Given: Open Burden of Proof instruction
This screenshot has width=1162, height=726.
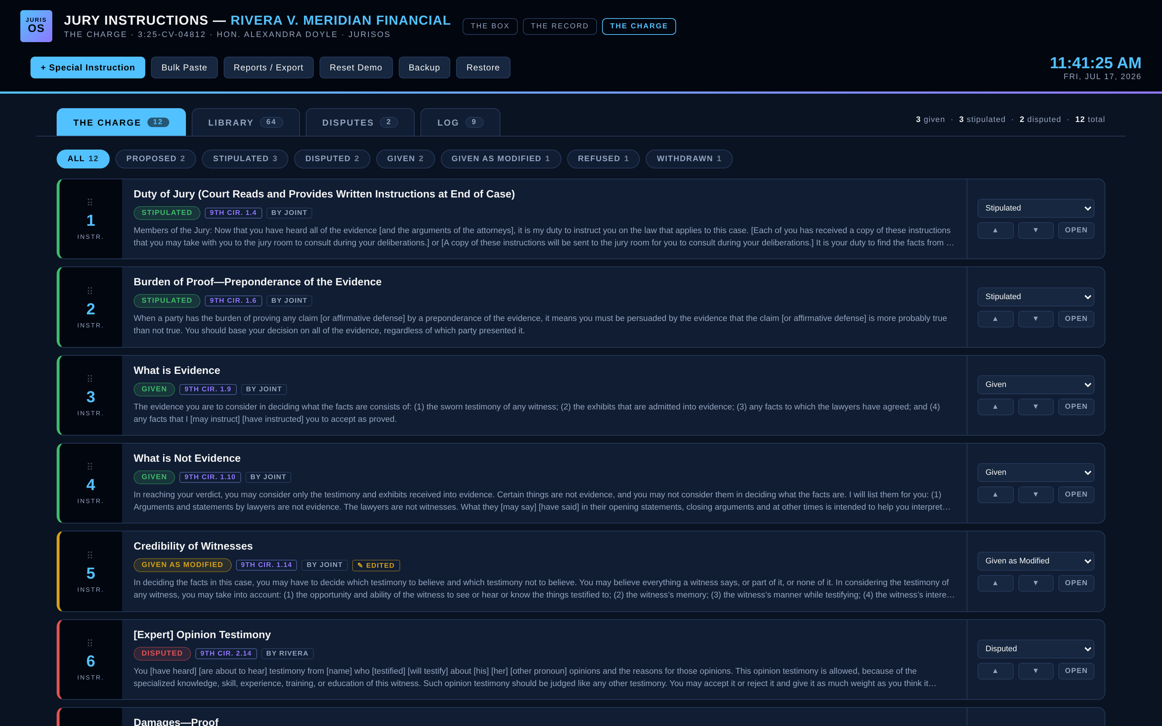Looking at the screenshot, I should 1076,319.
